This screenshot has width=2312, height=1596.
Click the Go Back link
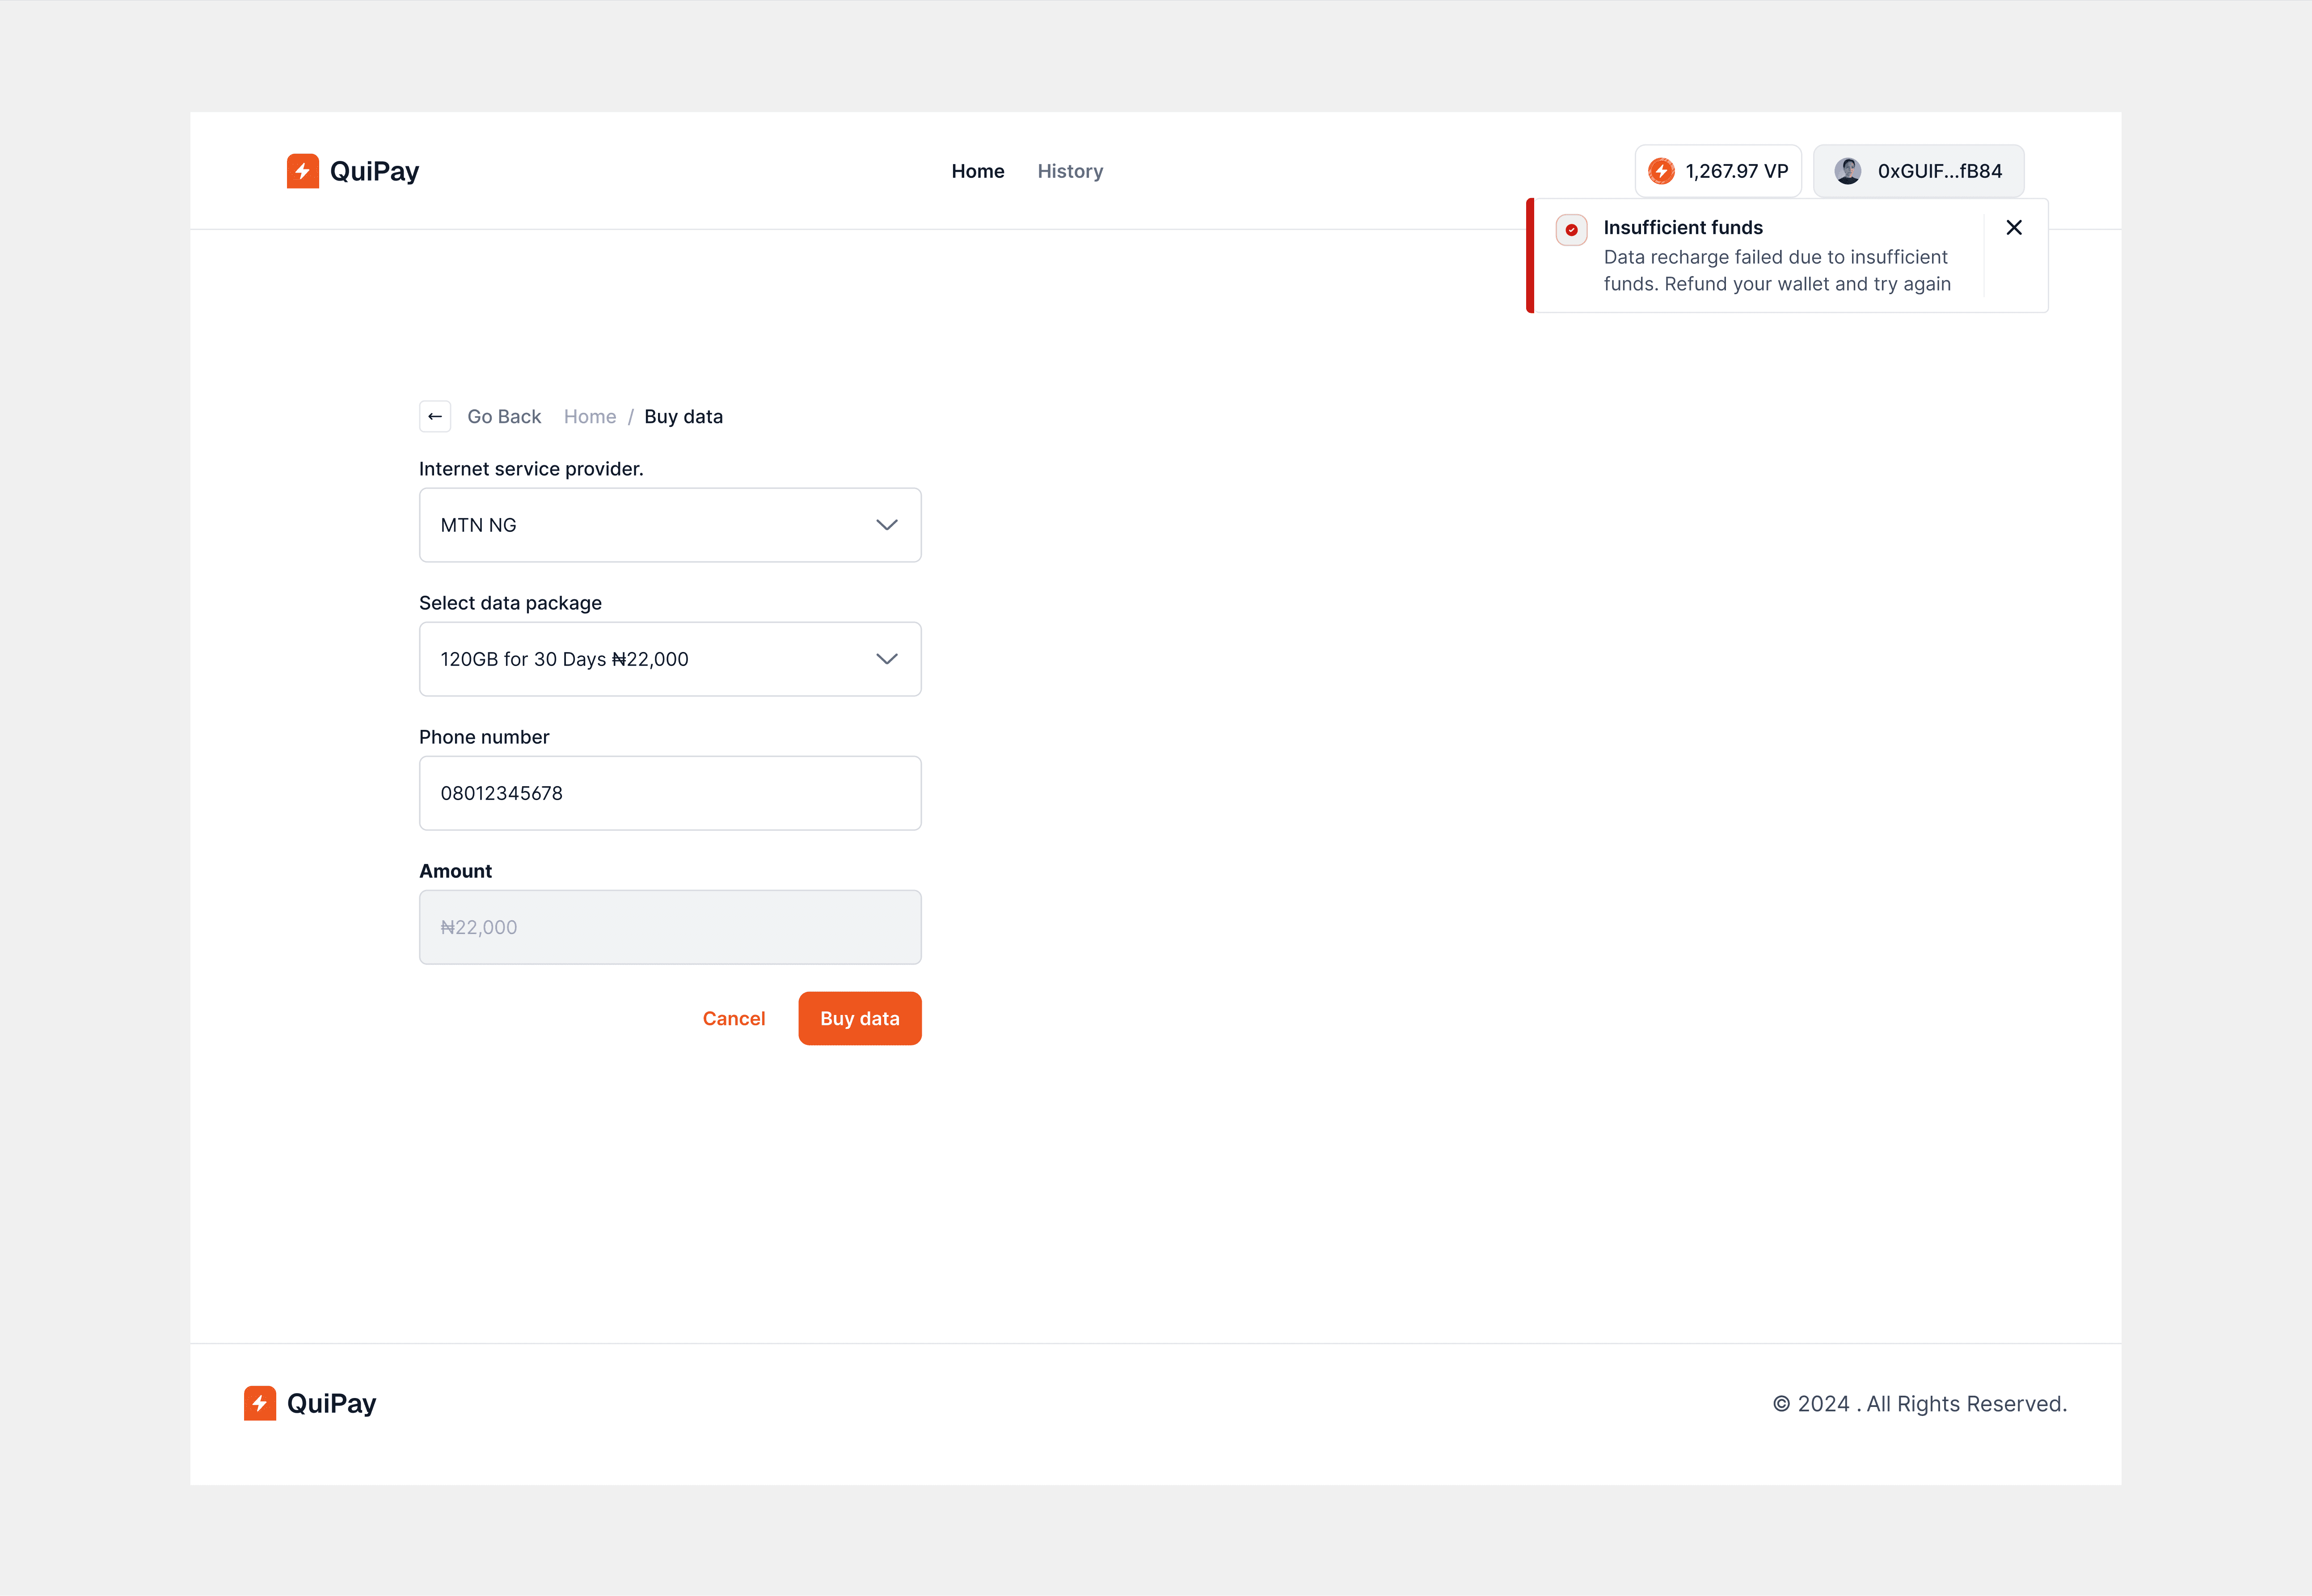[x=504, y=416]
